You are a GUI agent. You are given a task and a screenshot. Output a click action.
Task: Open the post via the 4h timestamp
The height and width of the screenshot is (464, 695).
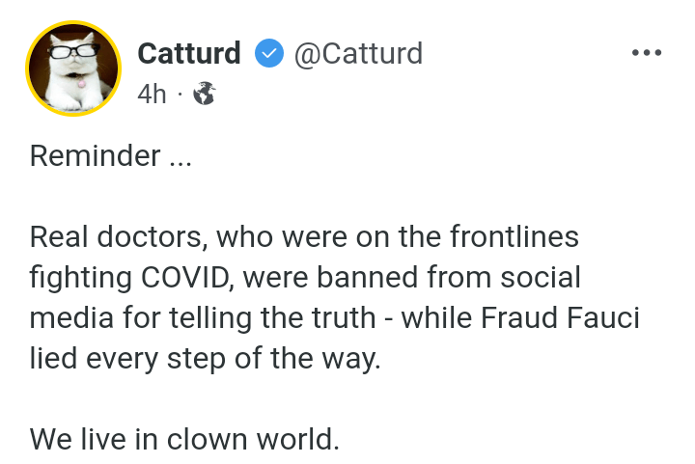152,95
